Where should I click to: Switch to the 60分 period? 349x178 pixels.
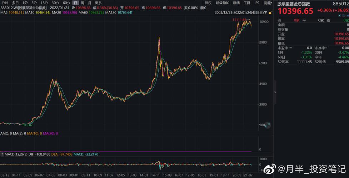click(x=66, y=3)
